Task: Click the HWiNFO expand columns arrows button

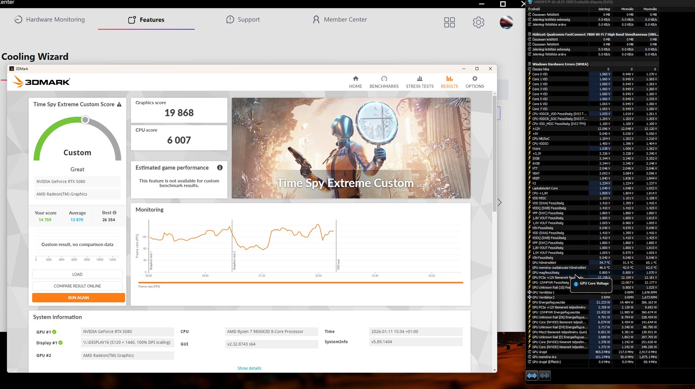Action: click(532, 376)
